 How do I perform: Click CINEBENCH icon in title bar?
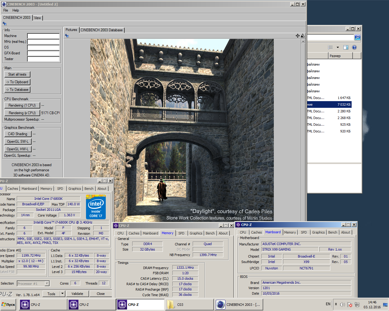coord(4,4)
